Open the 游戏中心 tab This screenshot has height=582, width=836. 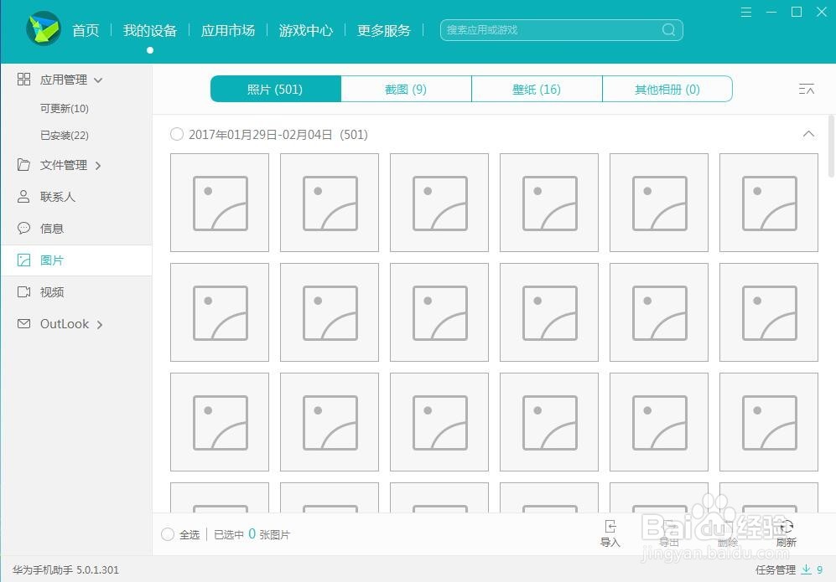(305, 30)
